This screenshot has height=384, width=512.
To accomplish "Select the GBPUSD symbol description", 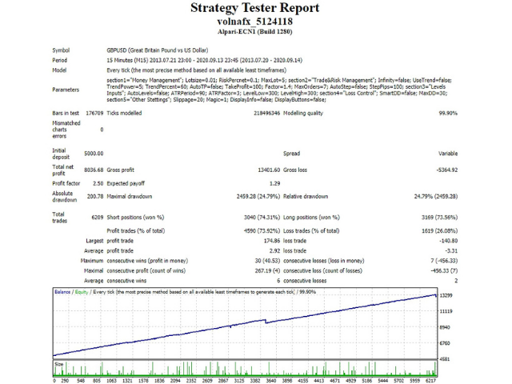I will point(158,50).
